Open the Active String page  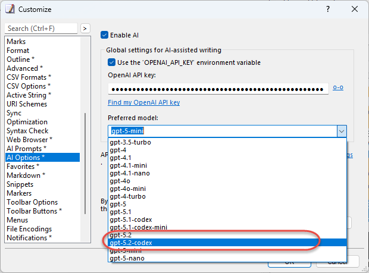pyautogui.click(x=43, y=95)
